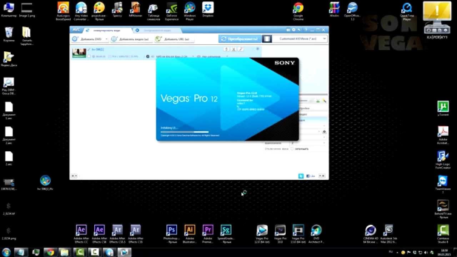Open Adobe Acrobat desktop shortcut
The height and width of the screenshot is (257, 457).
click(443, 135)
